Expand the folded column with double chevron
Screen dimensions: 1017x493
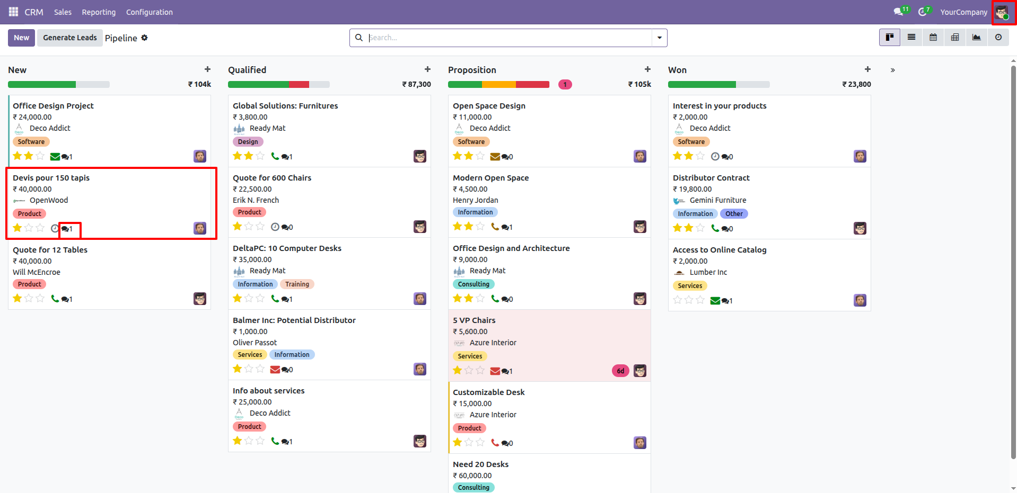click(x=893, y=70)
